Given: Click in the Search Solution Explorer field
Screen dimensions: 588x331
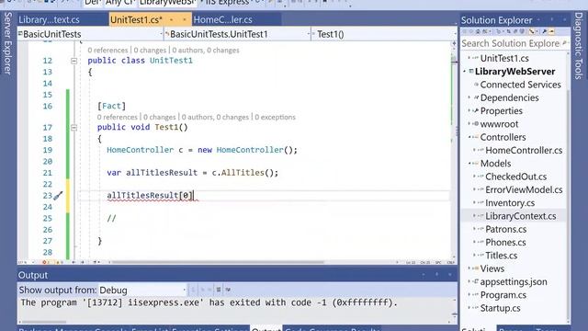Looking at the screenshot, I should 511,43.
